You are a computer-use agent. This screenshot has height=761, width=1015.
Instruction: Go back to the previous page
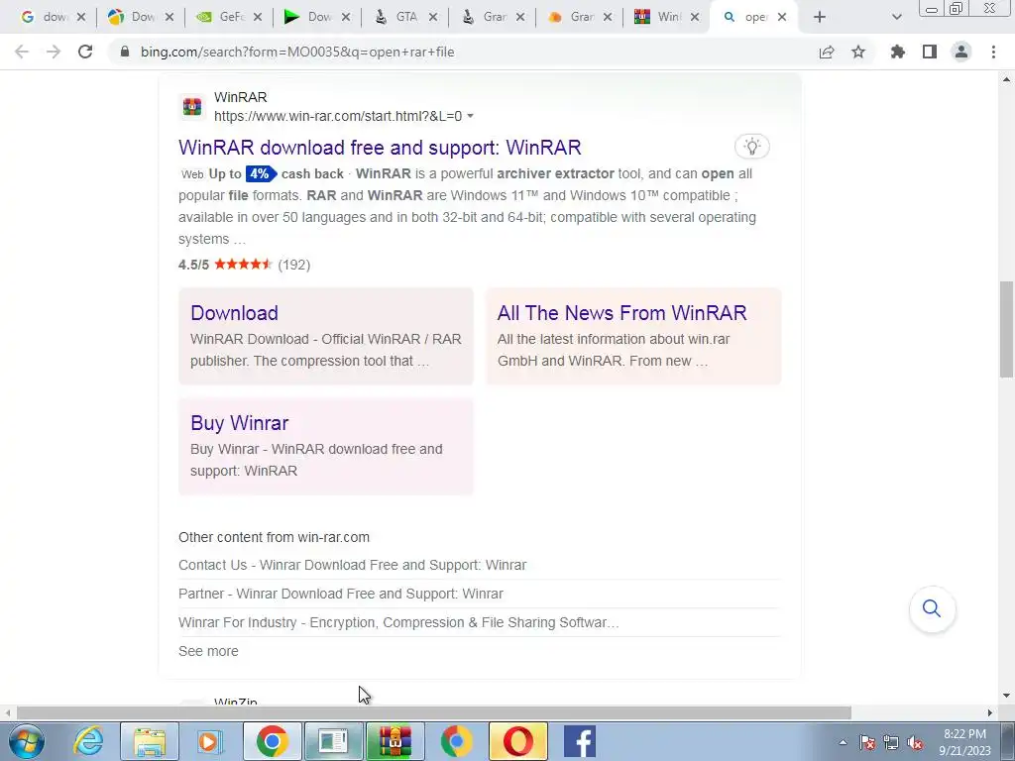point(22,52)
